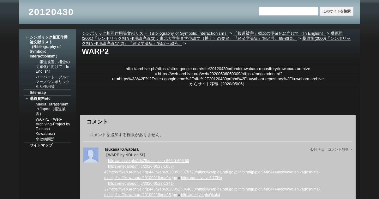This screenshot has width=379, height=199.
Task: Open the archive.vn/k7ZHe link
Action: click(x=202, y=178)
